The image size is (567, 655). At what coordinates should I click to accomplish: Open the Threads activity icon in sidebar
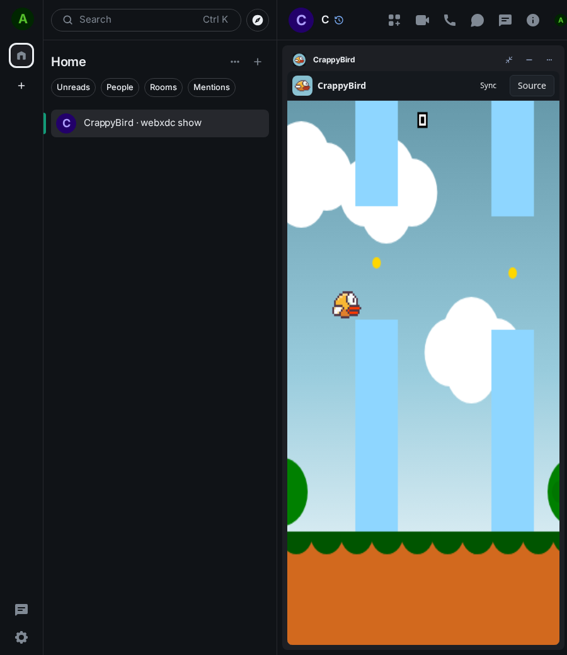click(x=21, y=610)
